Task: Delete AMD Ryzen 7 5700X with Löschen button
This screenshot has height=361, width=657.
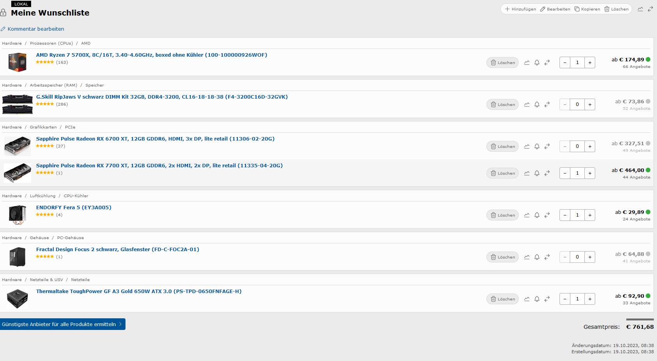Action: pos(502,62)
